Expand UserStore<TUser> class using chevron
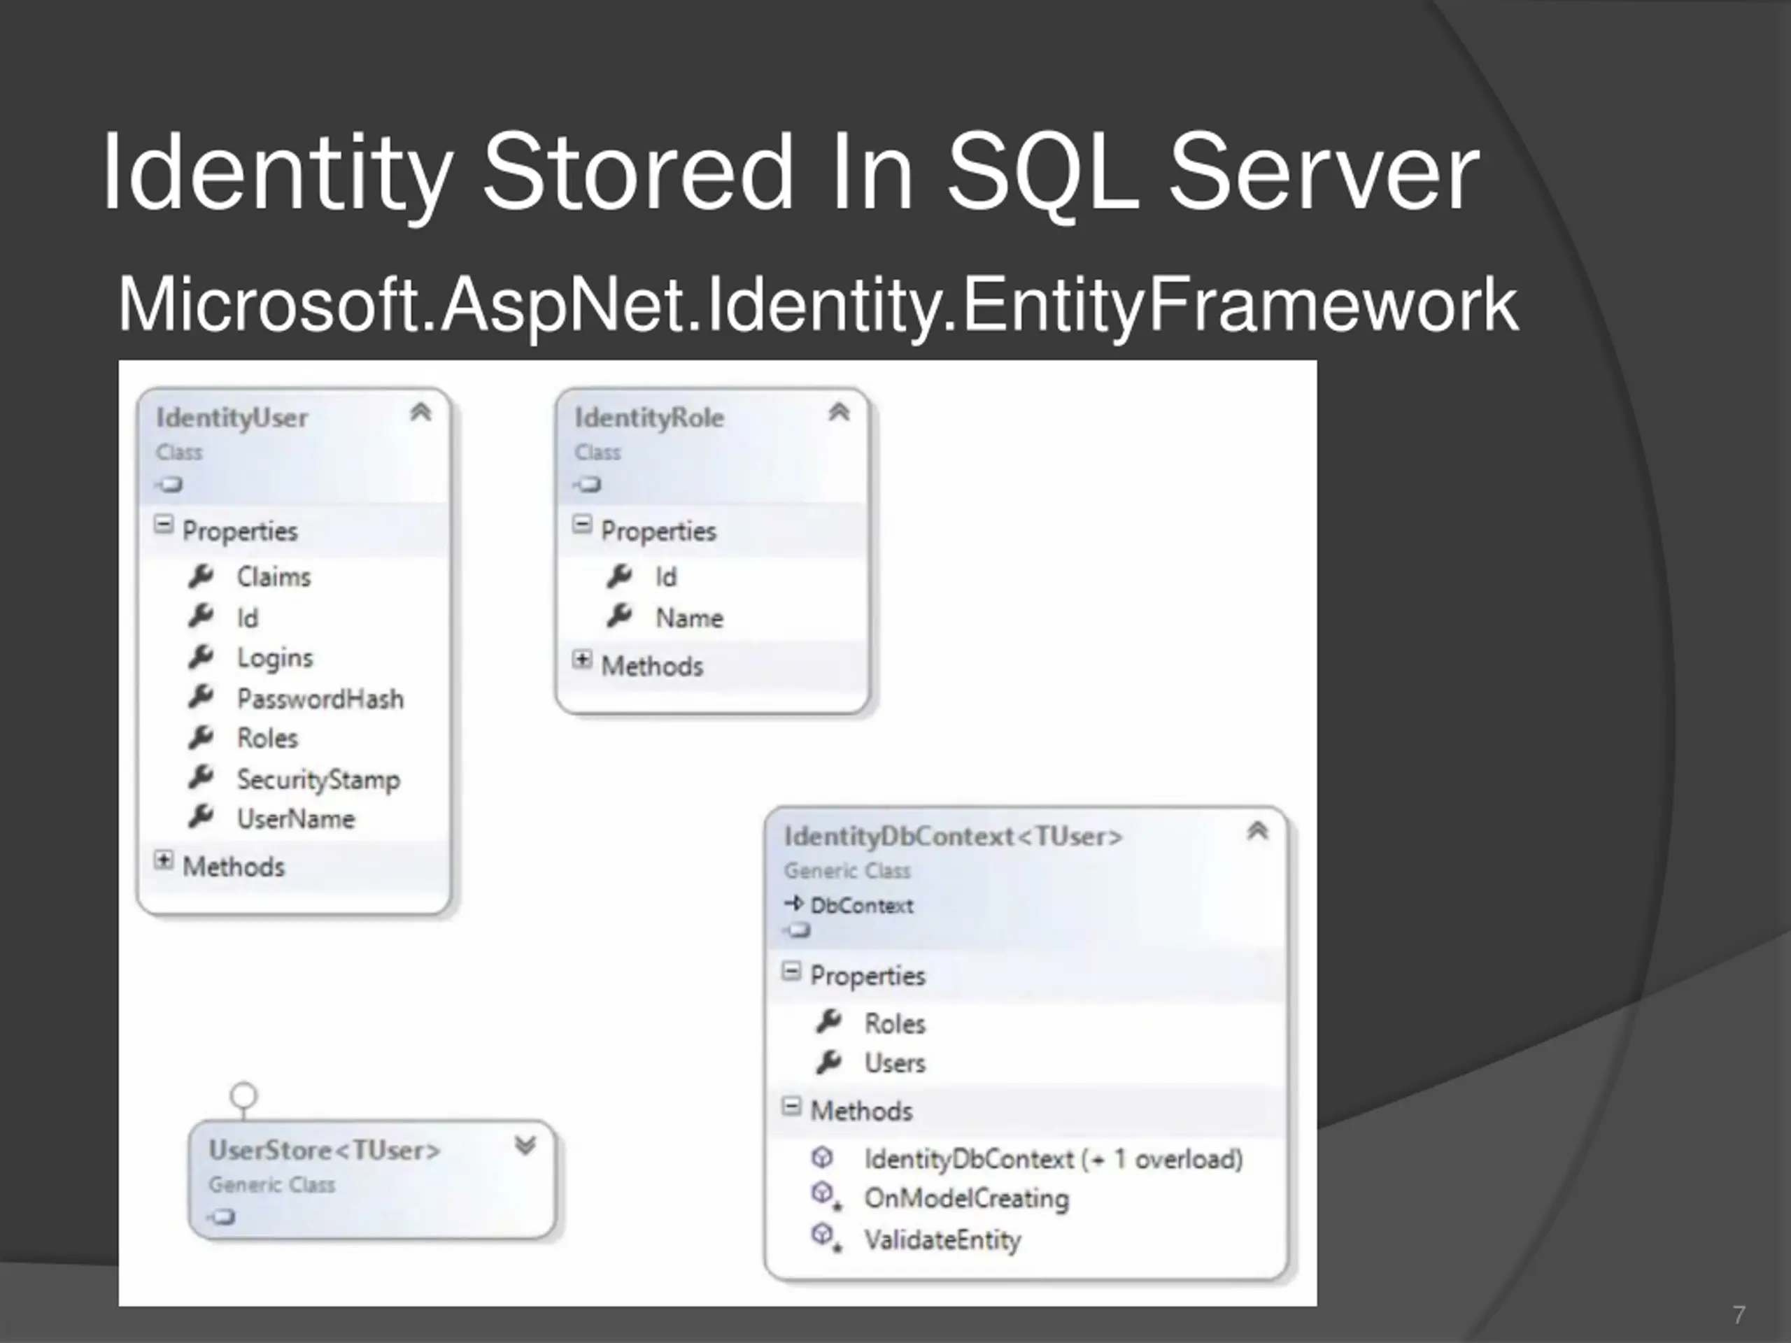The width and height of the screenshot is (1791, 1343). 525,1144
